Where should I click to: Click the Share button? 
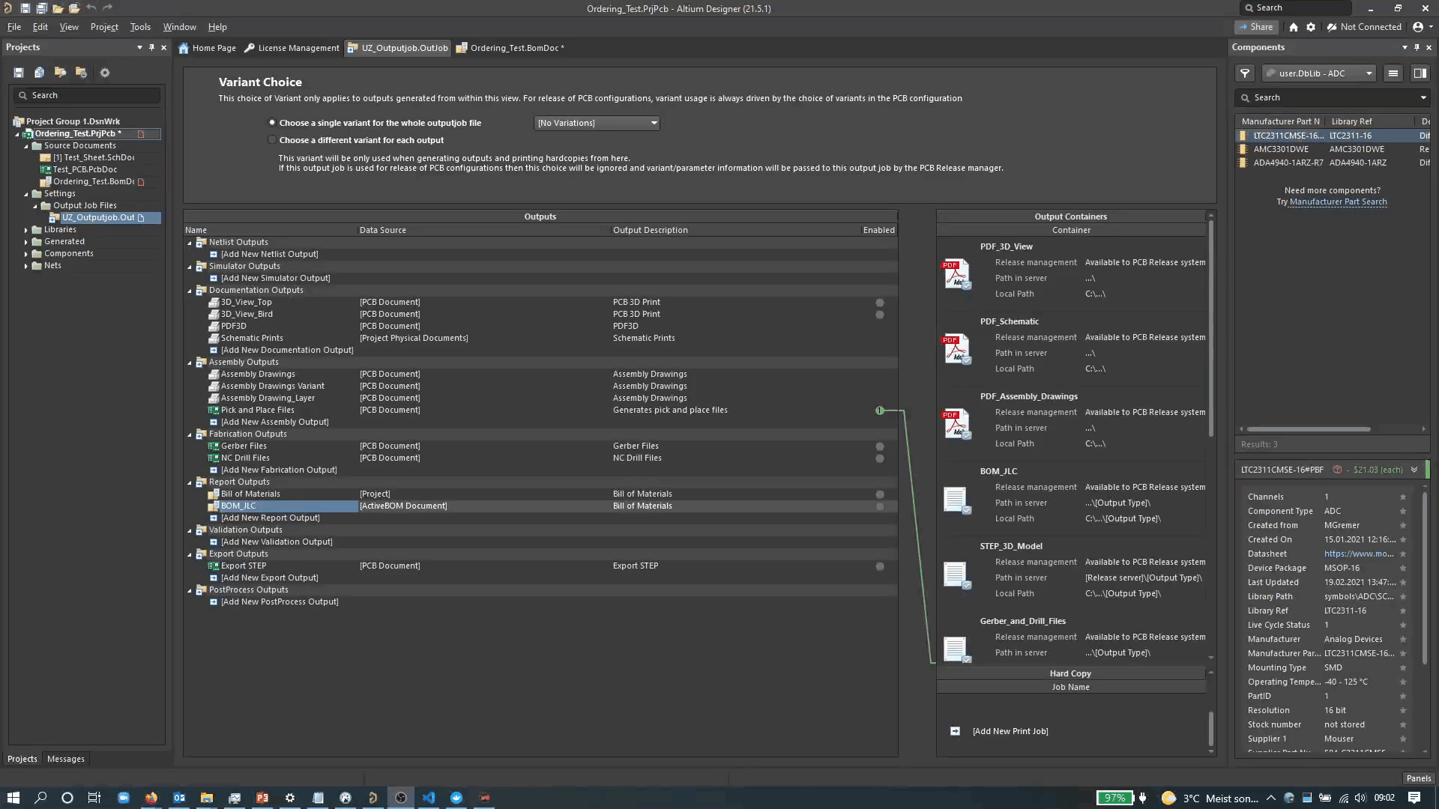pos(1255,27)
